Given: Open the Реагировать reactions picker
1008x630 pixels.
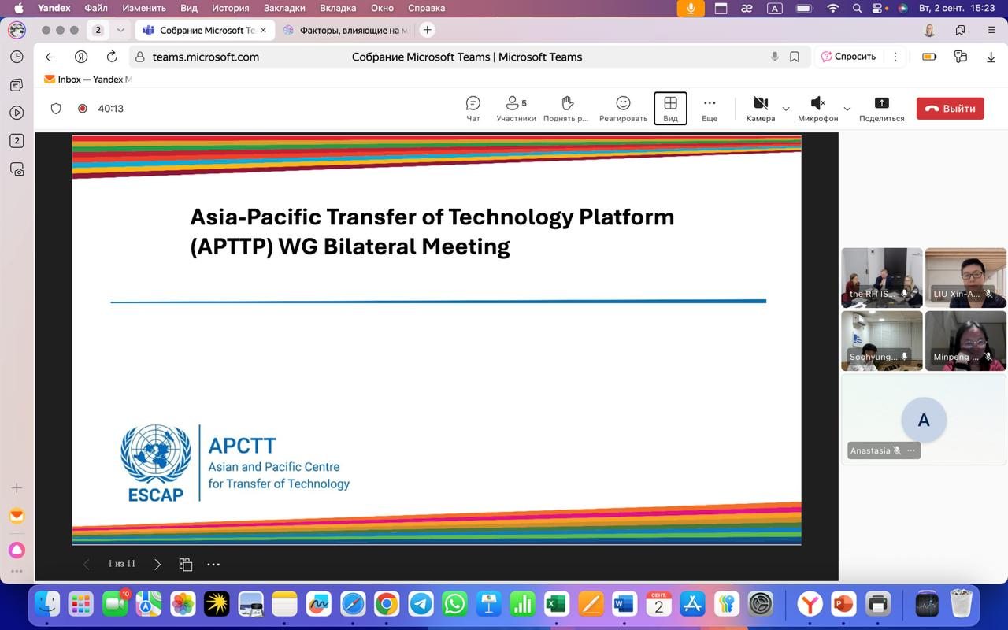Looking at the screenshot, I should tap(623, 109).
